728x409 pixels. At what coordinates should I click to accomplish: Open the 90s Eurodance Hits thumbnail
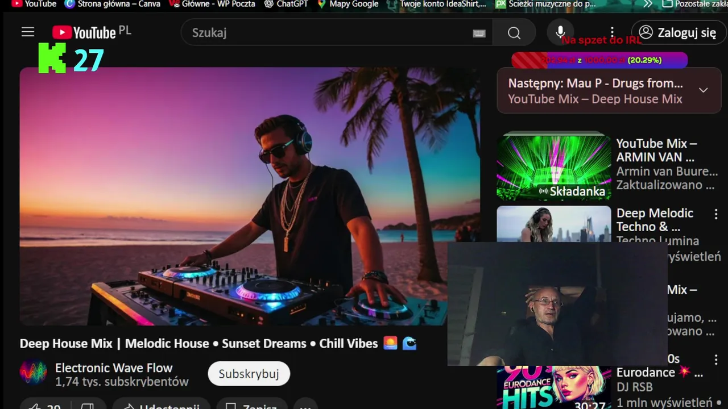pyautogui.click(x=553, y=387)
